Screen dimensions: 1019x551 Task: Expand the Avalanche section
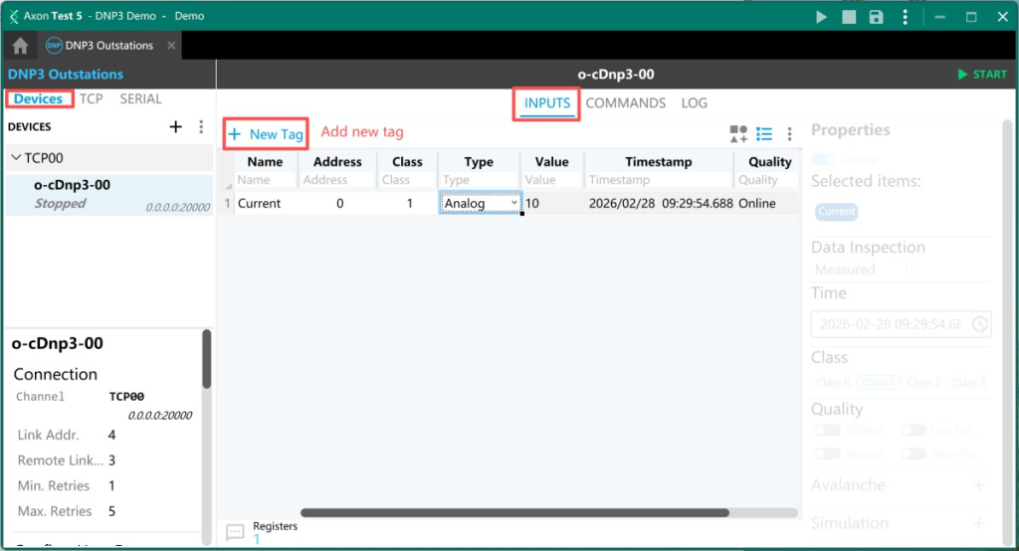(x=978, y=485)
